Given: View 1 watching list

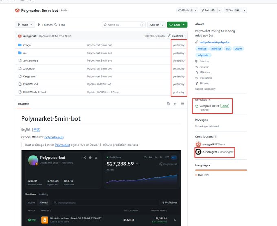Looking at the screenshot, I should click(x=204, y=78).
